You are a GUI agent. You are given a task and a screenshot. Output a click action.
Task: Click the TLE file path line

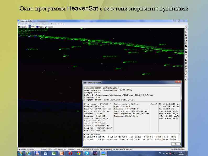(x=119, y=95)
